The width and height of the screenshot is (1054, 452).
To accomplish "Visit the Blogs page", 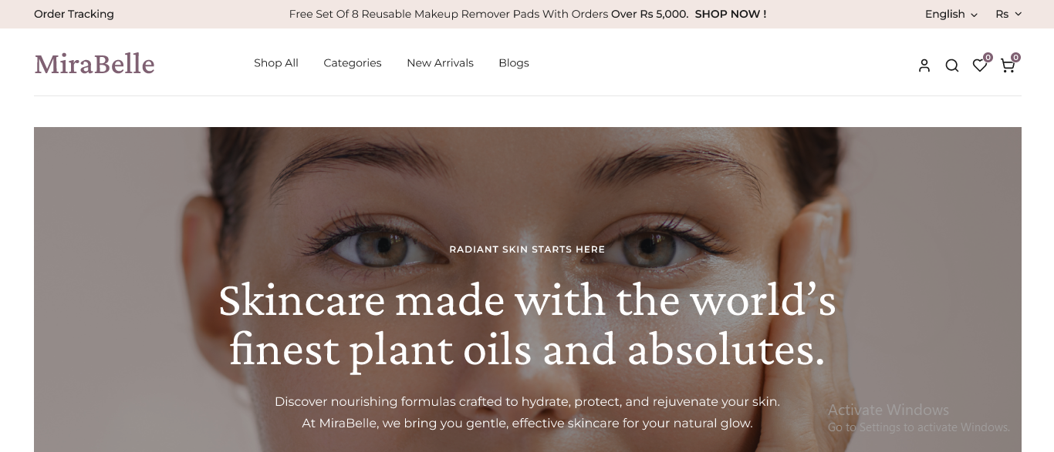I will click(514, 63).
